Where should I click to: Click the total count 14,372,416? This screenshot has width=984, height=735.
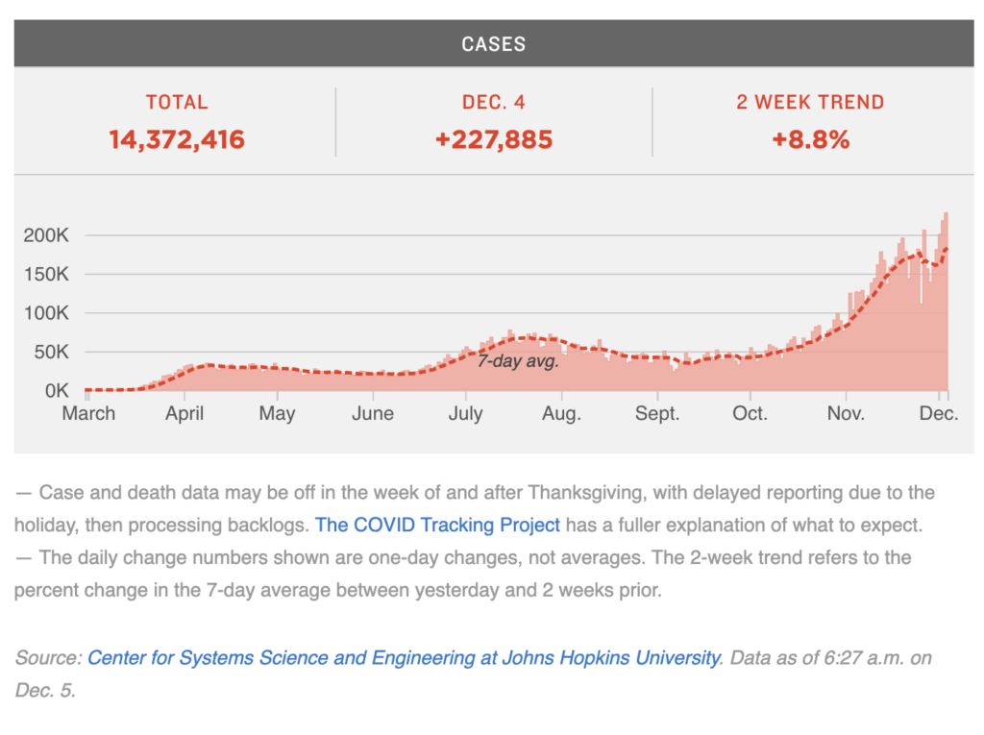[x=176, y=139]
